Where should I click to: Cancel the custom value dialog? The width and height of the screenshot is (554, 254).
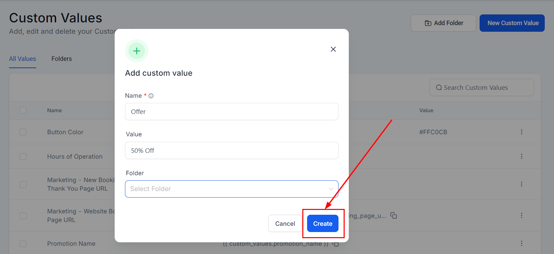tap(285, 224)
